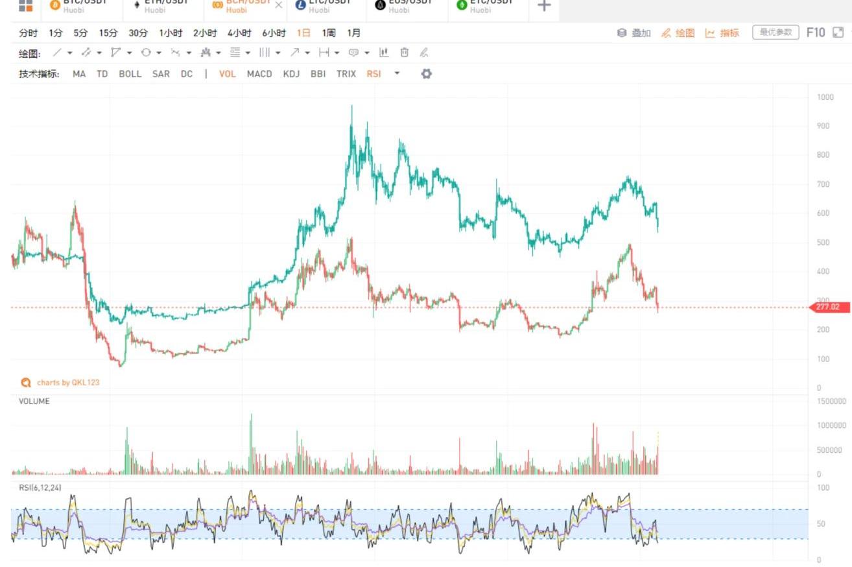Click the 最优参数 button

pyautogui.click(x=775, y=32)
